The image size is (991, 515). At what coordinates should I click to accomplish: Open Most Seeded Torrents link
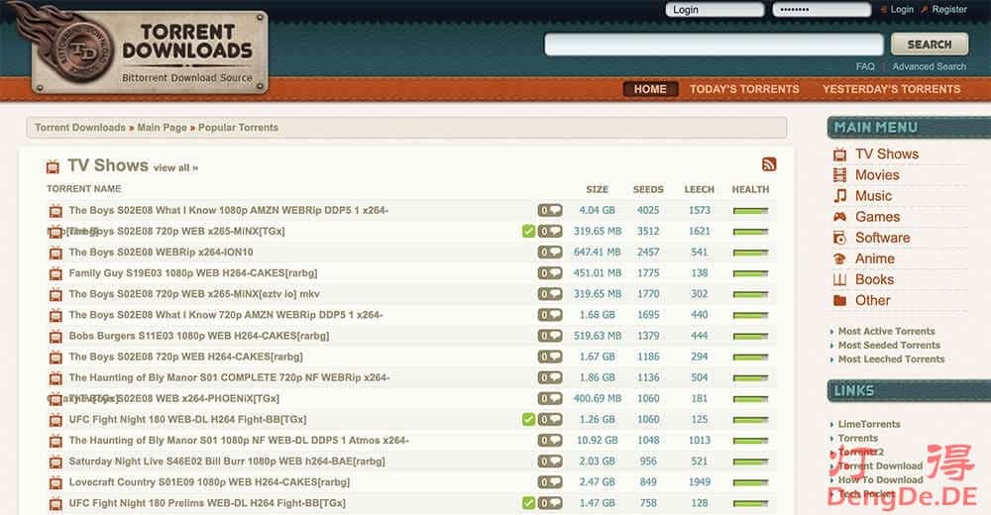[x=889, y=346]
